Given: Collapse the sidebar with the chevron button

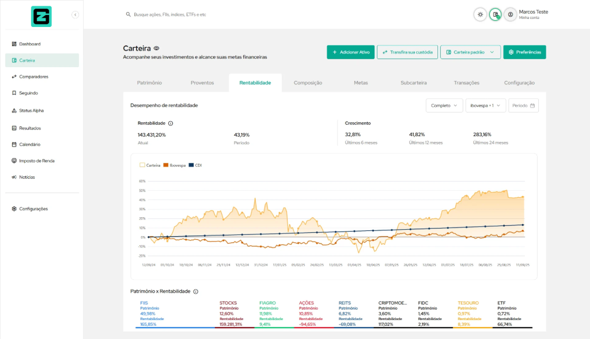Looking at the screenshot, I should tap(75, 14).
